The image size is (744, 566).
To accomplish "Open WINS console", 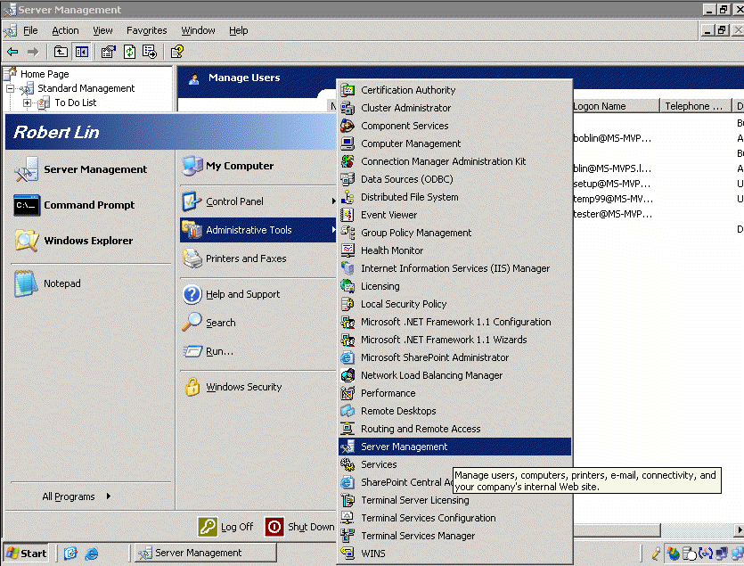I will coord(454,554).
